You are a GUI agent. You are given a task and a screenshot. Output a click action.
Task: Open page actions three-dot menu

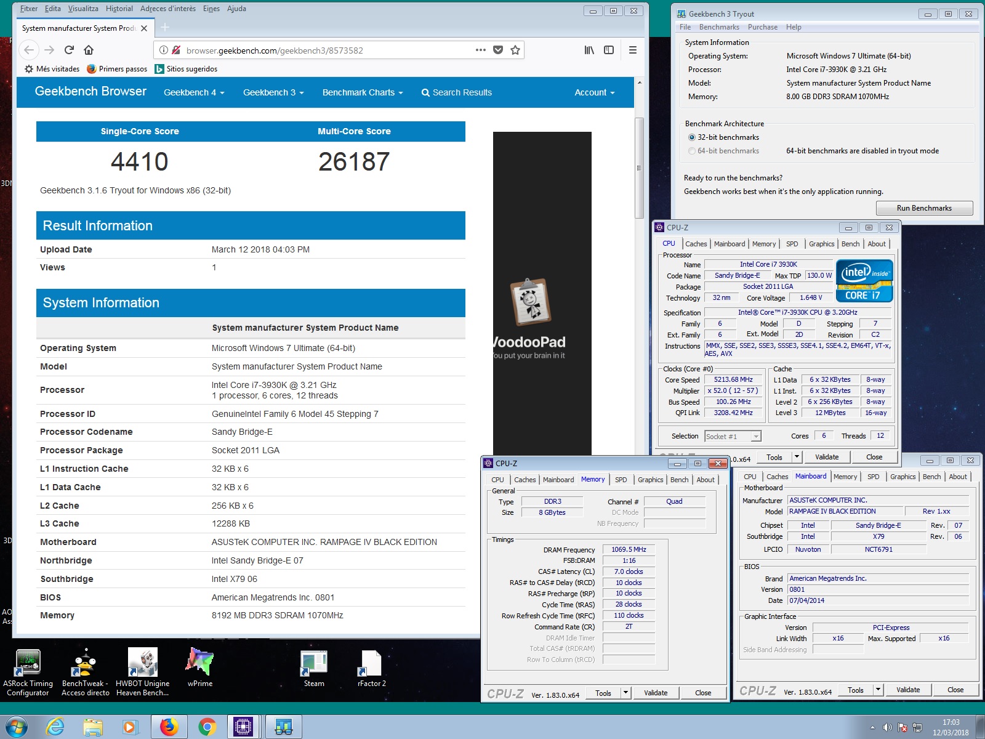[x=481, y=50]
